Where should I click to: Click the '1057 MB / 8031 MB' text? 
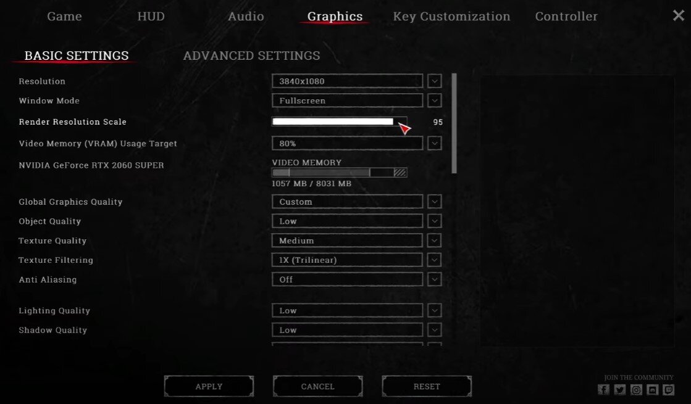point(312,184)
